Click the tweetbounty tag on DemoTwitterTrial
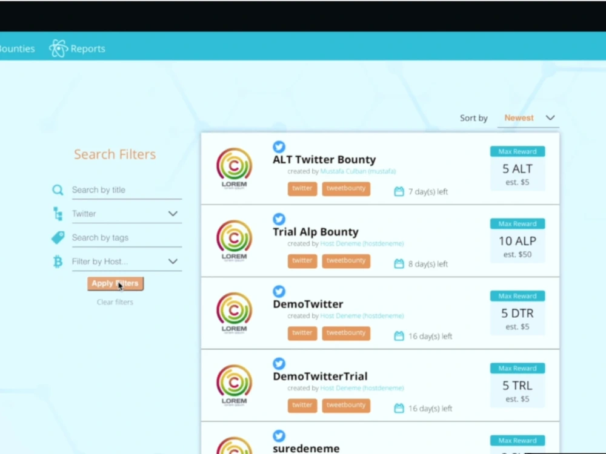 tap(346, 405)
